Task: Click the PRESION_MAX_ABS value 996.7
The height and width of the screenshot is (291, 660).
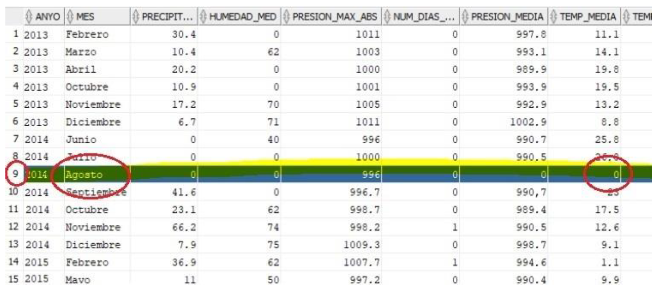Action: click(365, 192)
